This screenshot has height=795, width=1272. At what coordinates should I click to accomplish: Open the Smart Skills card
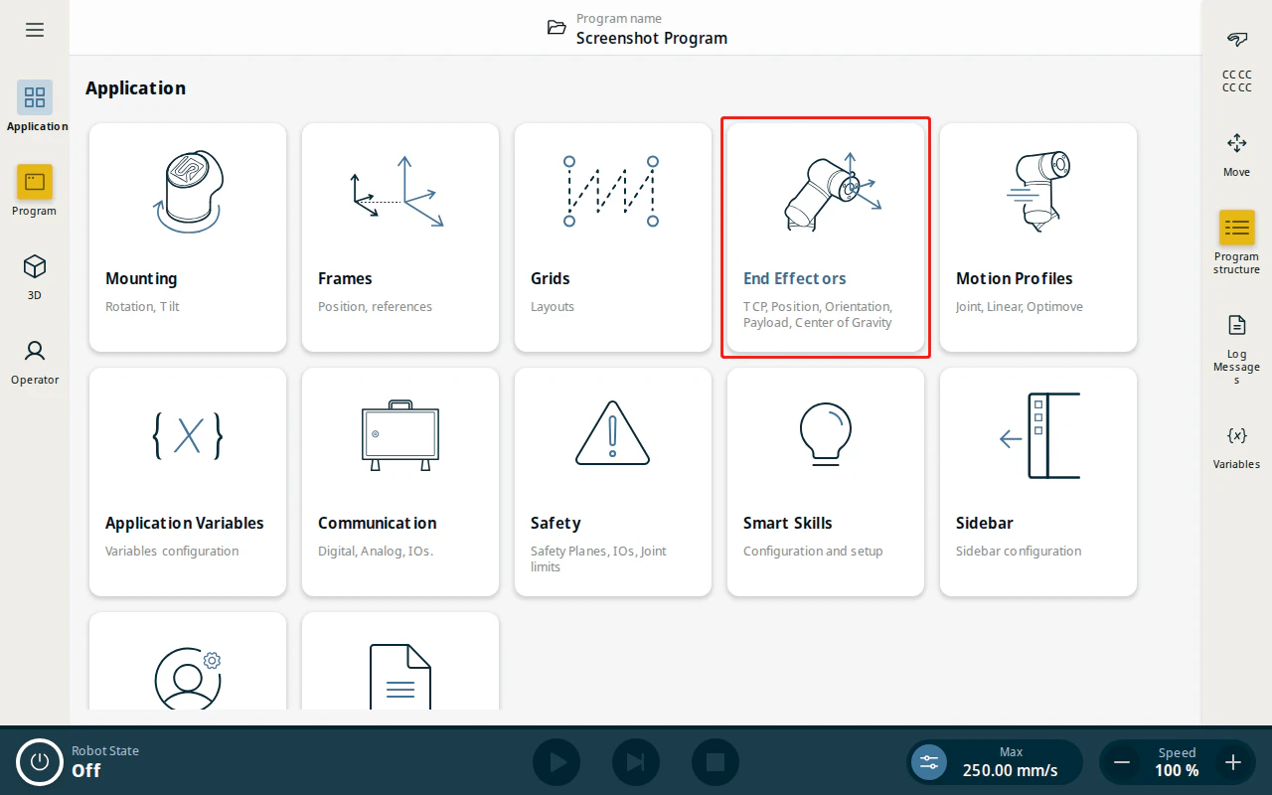pos(826,482)
